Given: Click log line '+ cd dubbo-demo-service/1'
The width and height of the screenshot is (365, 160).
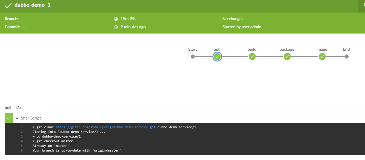Looking at the screenshot, I should tap(57, 137).
